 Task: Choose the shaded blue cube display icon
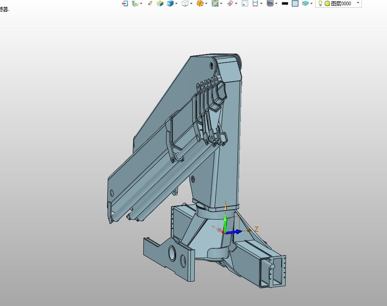click(170, 4)
